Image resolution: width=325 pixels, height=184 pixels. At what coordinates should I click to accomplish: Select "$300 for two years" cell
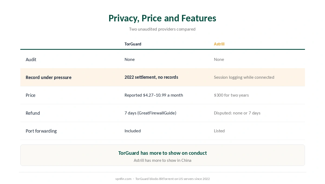coord(231,95)
